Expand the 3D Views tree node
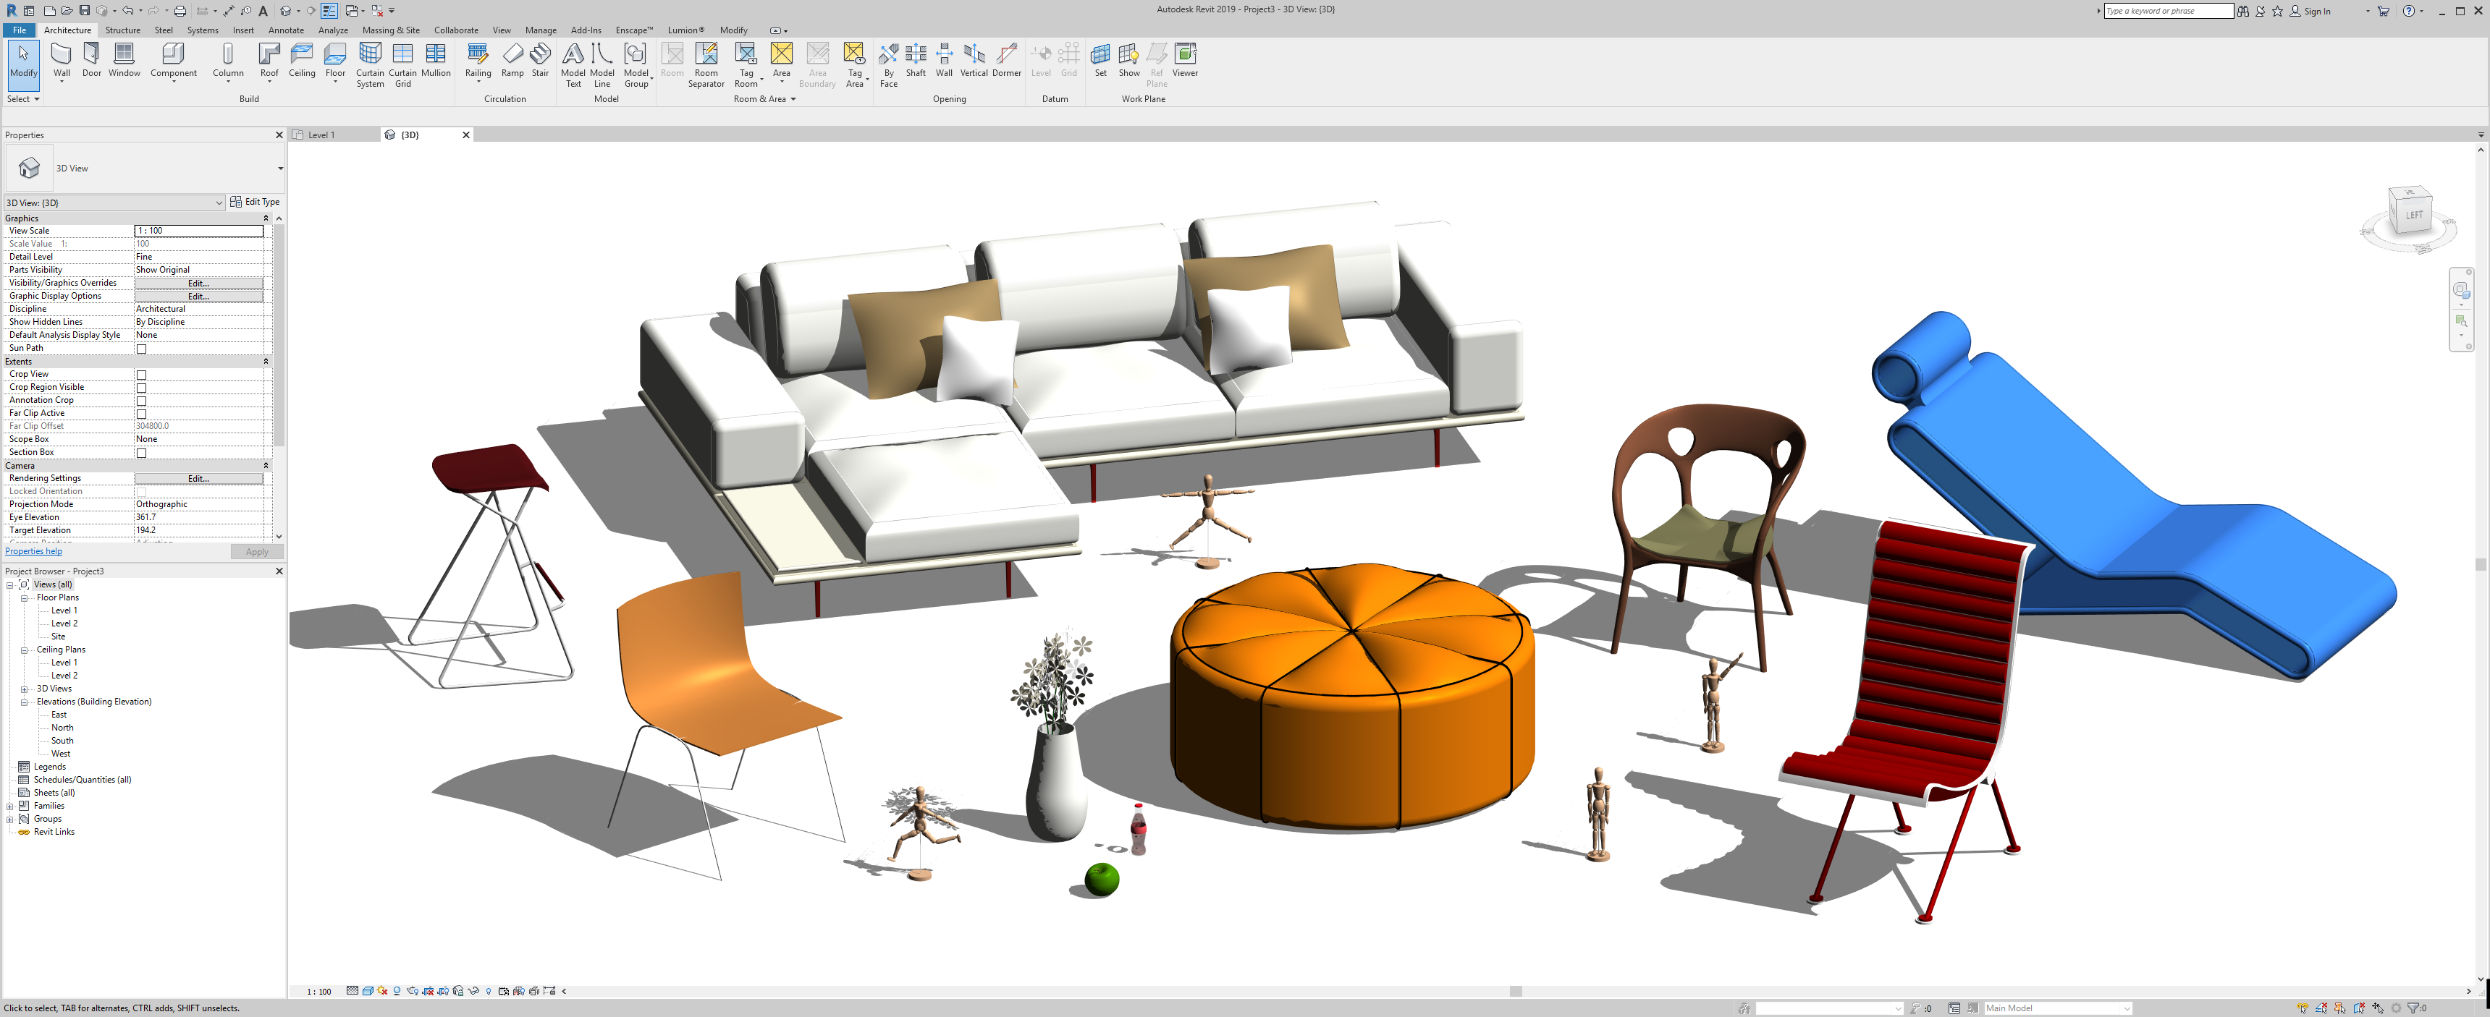2490x1017 pixels. 24,689
